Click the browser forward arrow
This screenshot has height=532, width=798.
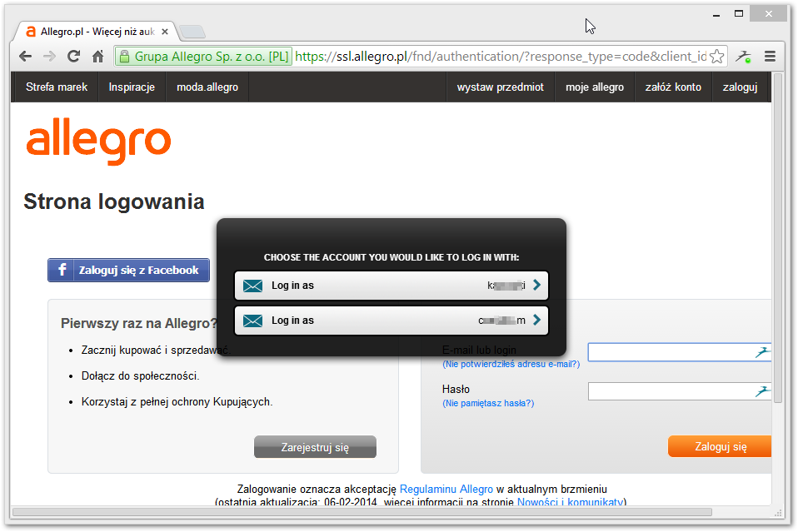[x=49, y=57]
